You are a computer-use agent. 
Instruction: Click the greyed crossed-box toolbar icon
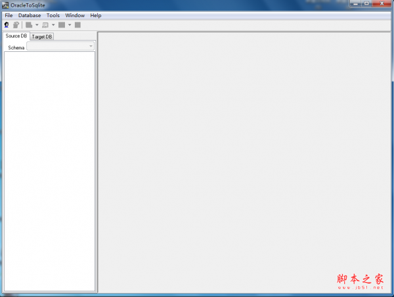tap(45, 25)
